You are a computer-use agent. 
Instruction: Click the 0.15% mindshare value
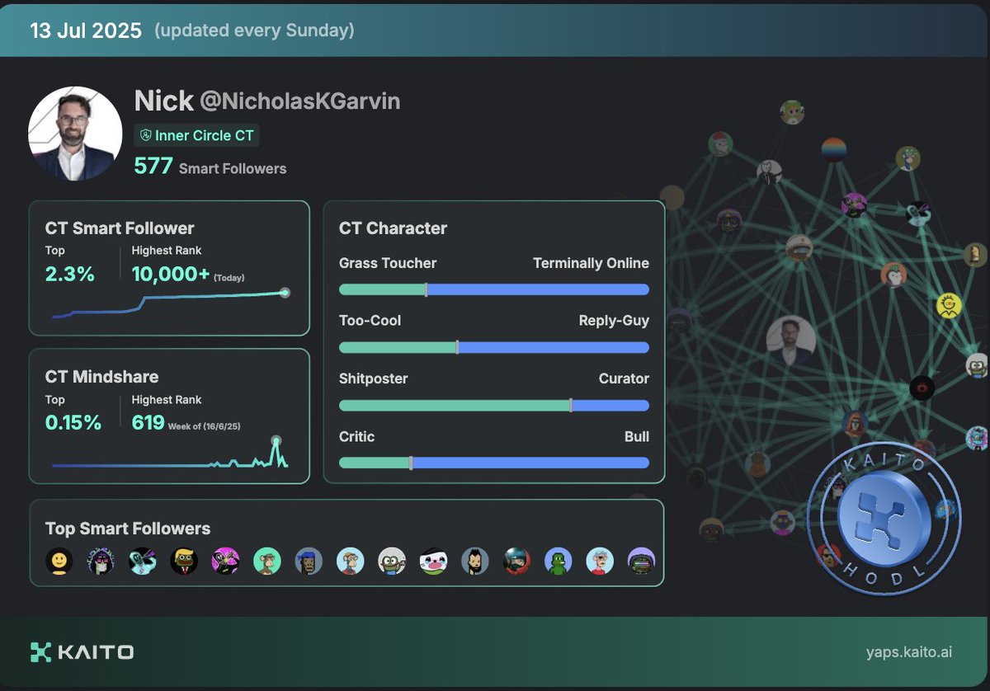[73, 423]
